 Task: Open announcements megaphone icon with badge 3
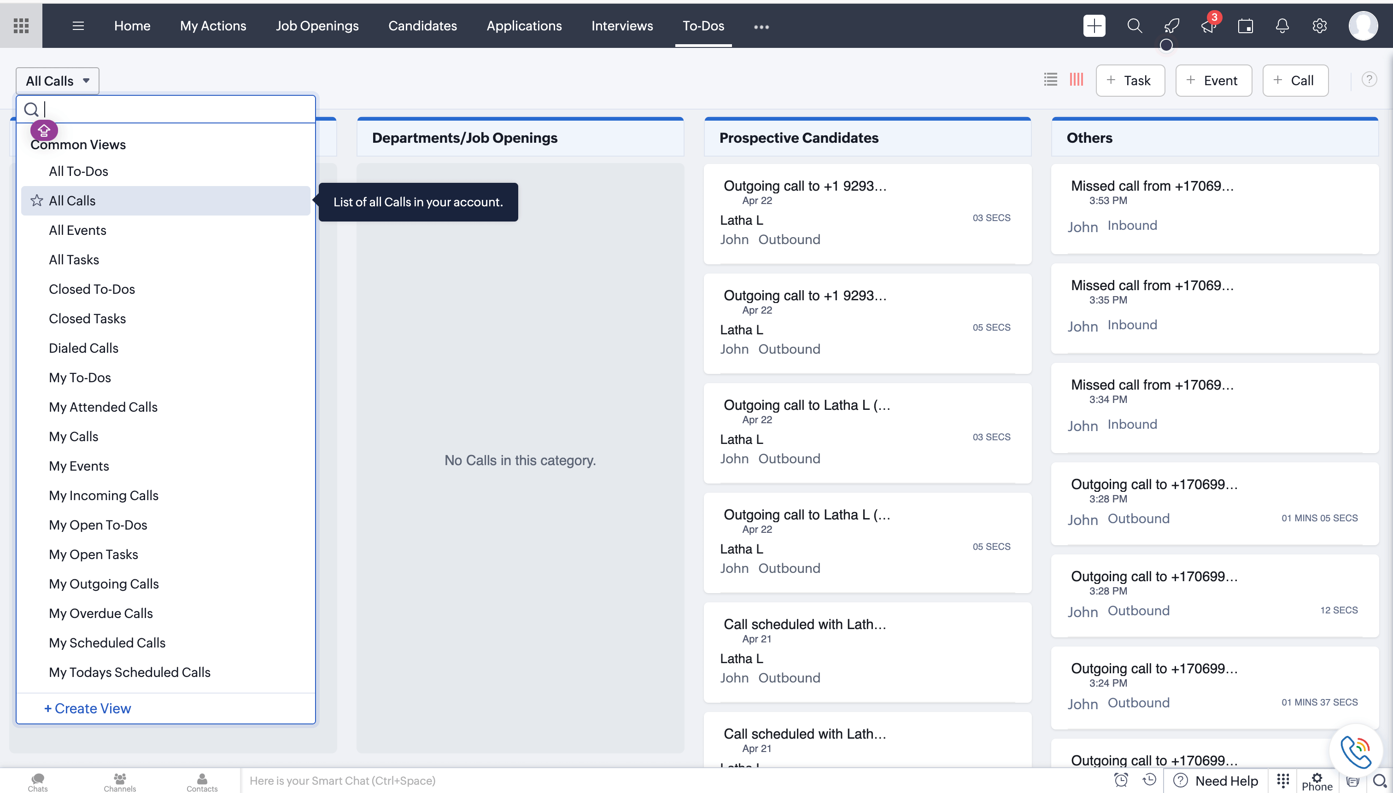tap(1209, 26)
